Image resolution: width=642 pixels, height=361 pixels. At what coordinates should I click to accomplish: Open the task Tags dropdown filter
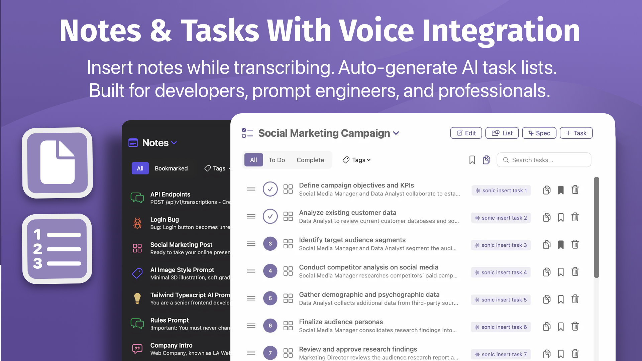coord(357,160)
